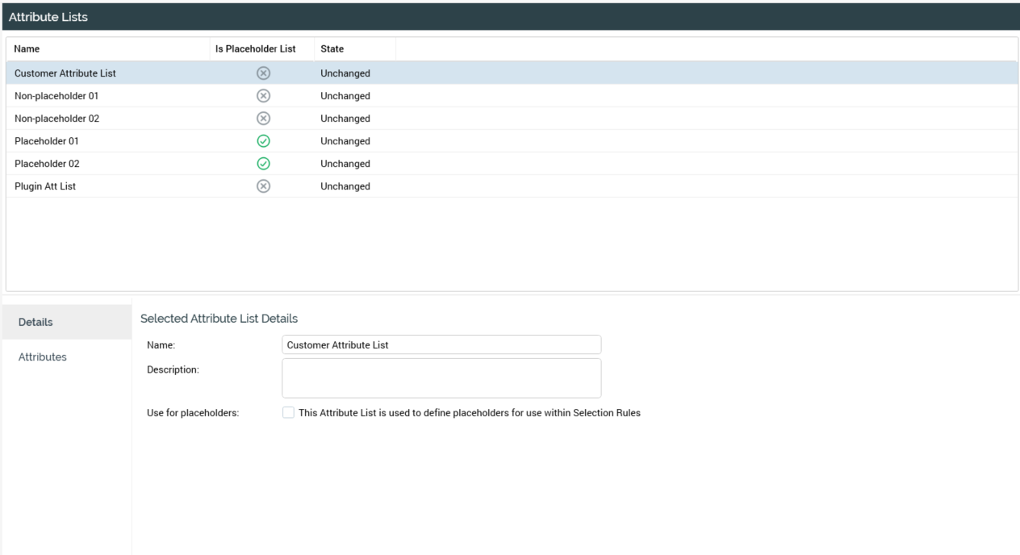This screenshot has height=555, width=1020.
Task: Sort by Is Placeholder List column header
Action: point(255,49)
